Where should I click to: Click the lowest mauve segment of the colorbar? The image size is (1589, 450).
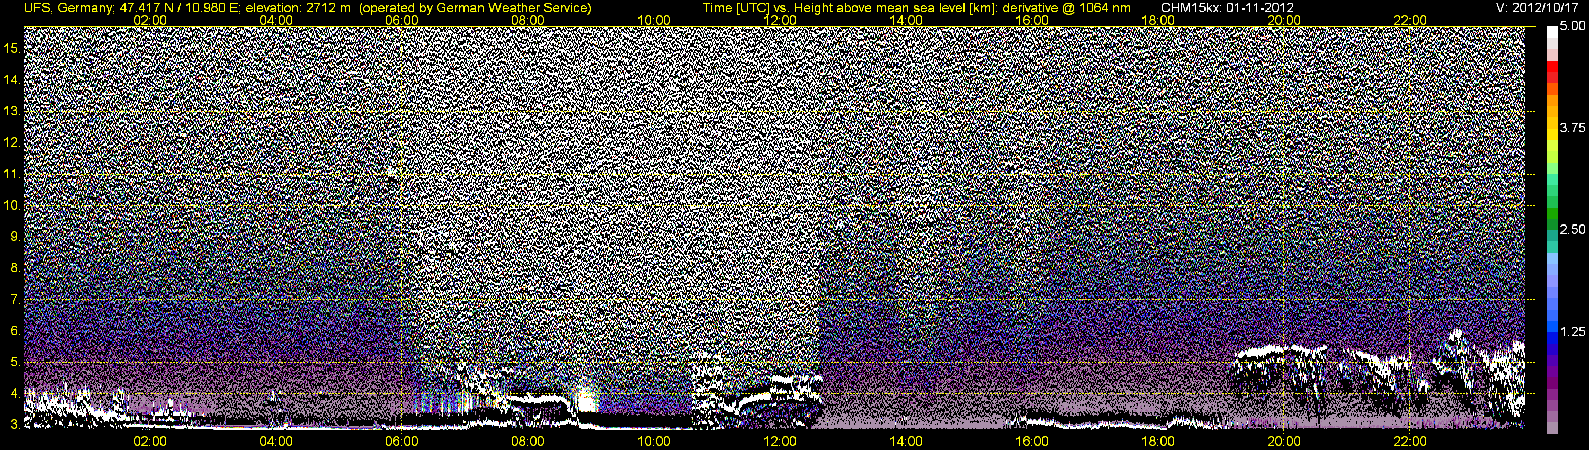point(1551,428)
